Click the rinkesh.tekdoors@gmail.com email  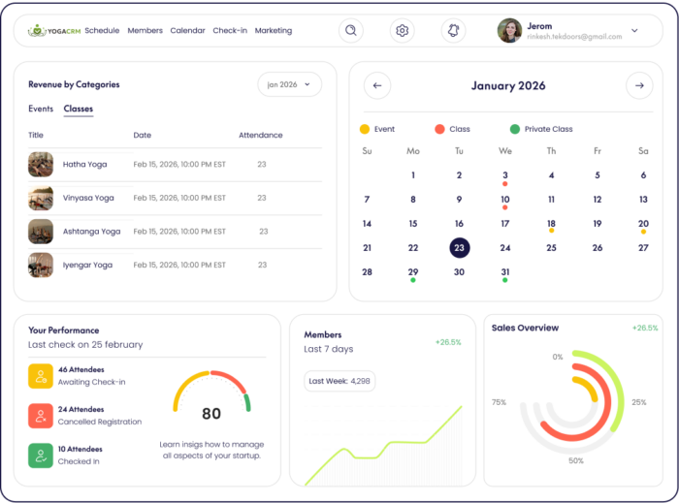(574, 37)
